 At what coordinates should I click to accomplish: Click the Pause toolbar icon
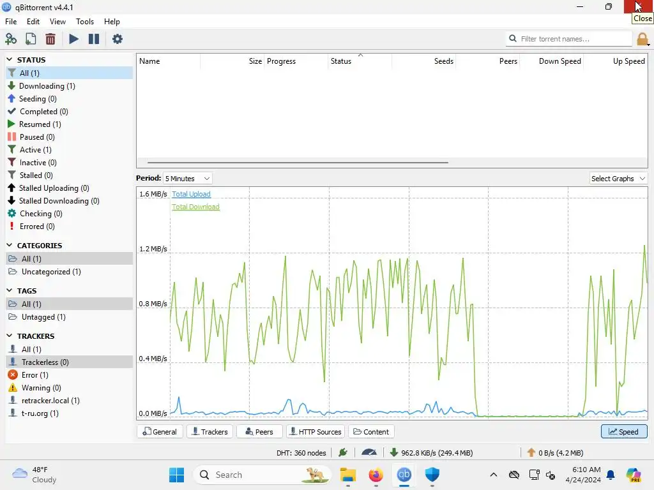coord(94,39)
